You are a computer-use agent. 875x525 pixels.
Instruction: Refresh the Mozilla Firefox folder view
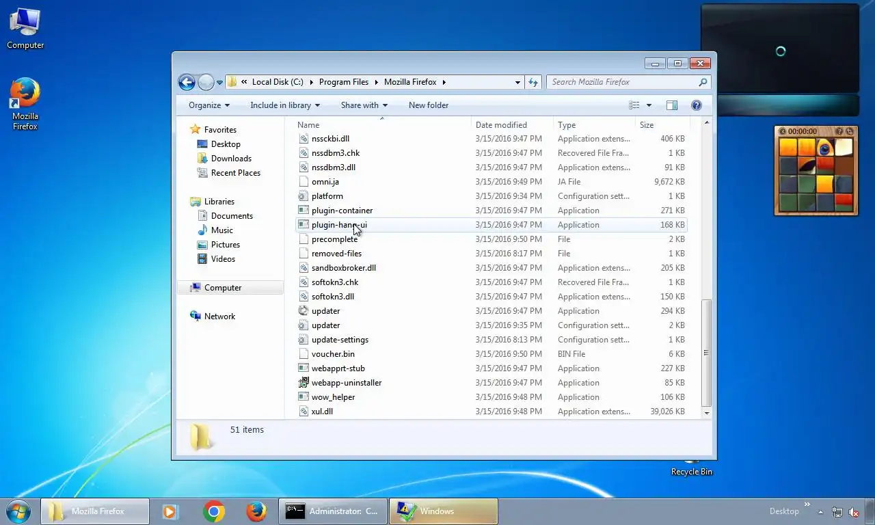coord(534,82)
